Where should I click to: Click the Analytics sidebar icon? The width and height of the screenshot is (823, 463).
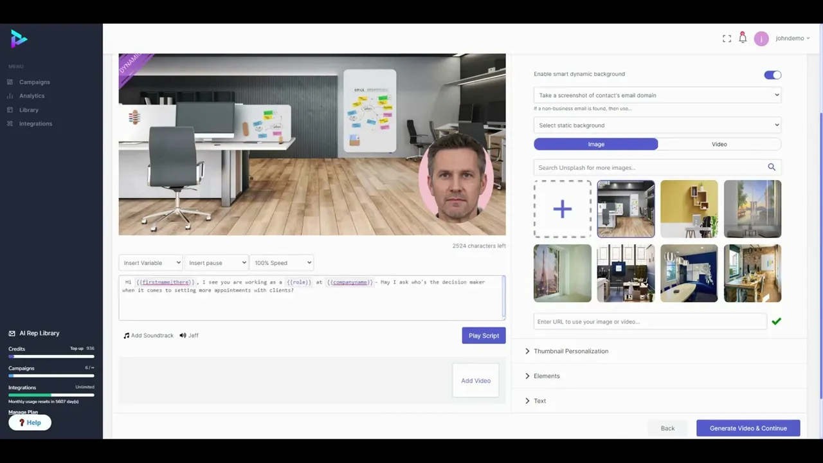click(x=10, y=96)
